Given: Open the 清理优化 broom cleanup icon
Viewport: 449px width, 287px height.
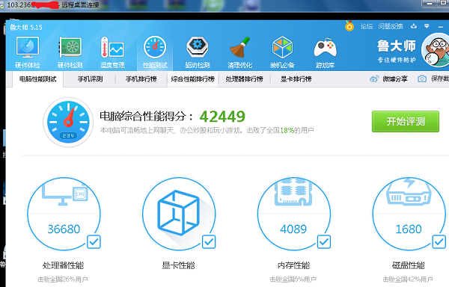Looking at the screenshot, I should (x=240, y=47).
